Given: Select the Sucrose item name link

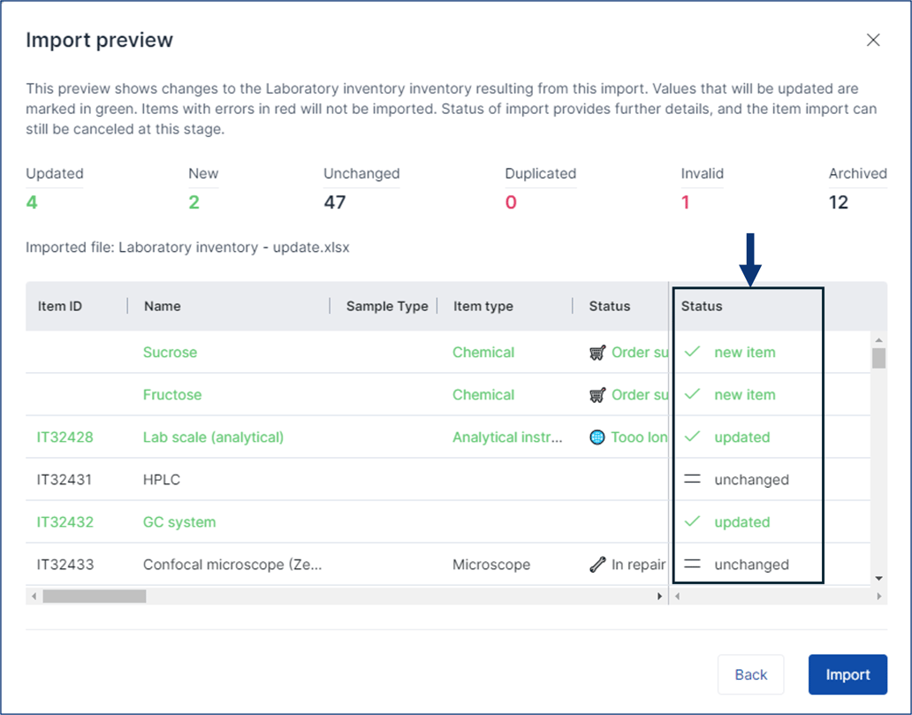Looking at the screenshot, I should (x=170, y=352).
